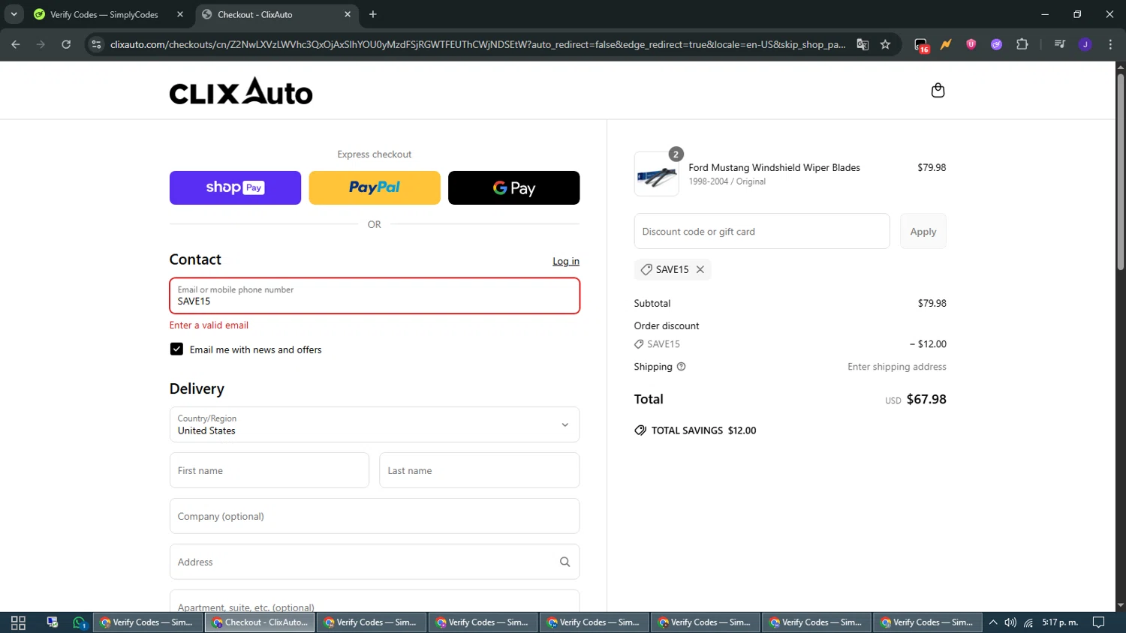Click the Enter shipping address text

tap(896, 367)
